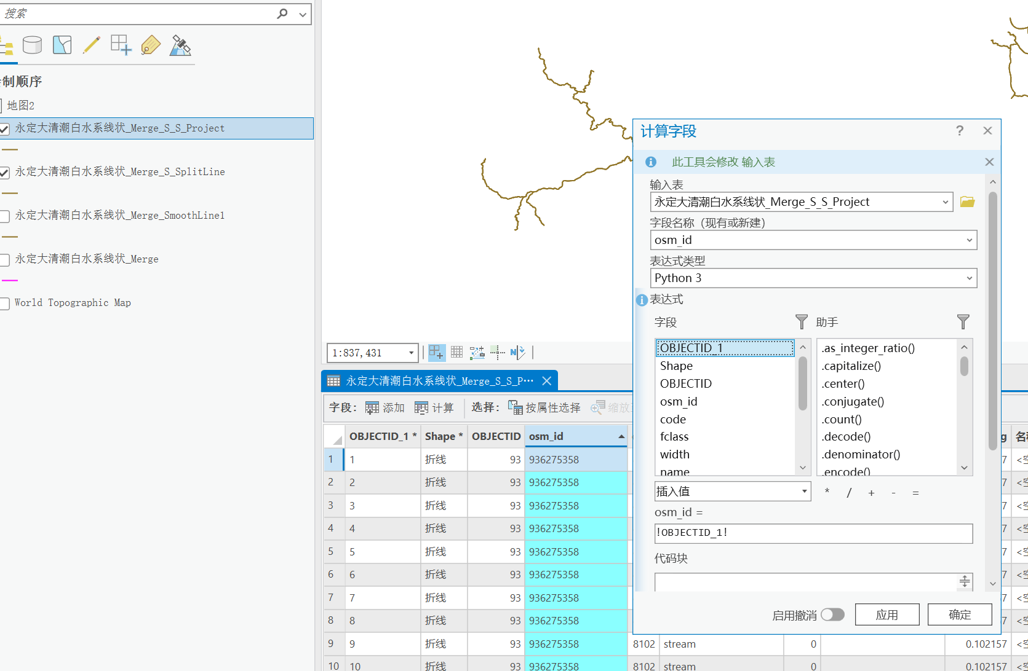This screenshot has width=1028, height=671.
Task: Open the map scale dropdown
Action: tap(412, 353)
